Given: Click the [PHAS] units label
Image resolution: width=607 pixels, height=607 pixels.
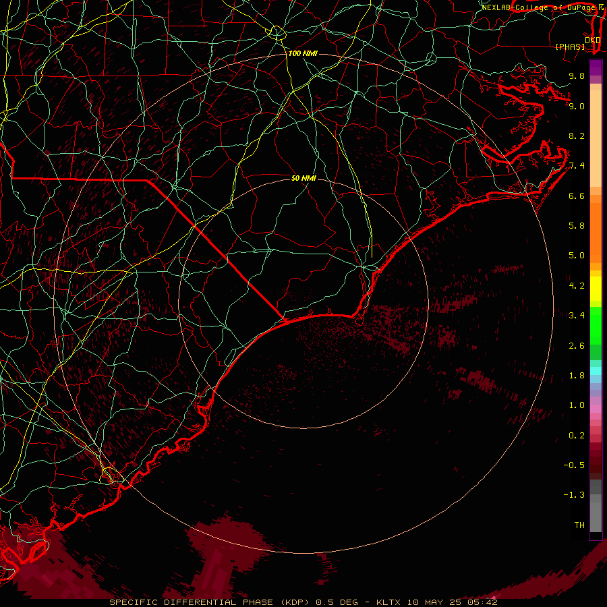Looking at the screenshot, I should 570,47.
